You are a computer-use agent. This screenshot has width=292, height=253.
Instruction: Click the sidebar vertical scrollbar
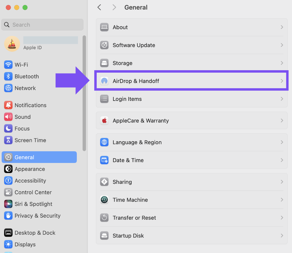point(84,93)
